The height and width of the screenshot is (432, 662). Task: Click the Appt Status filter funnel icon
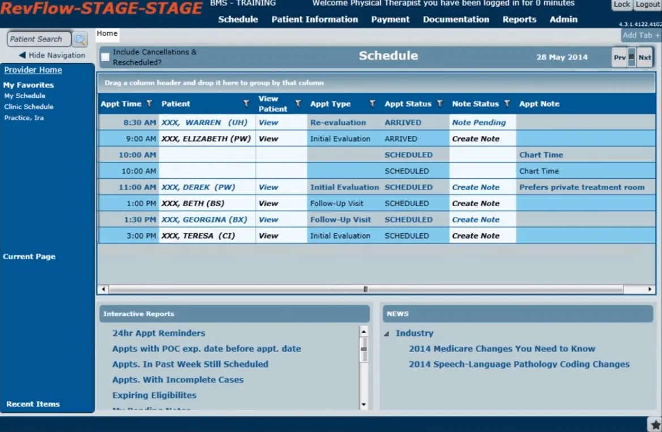[x=439, y=104]
